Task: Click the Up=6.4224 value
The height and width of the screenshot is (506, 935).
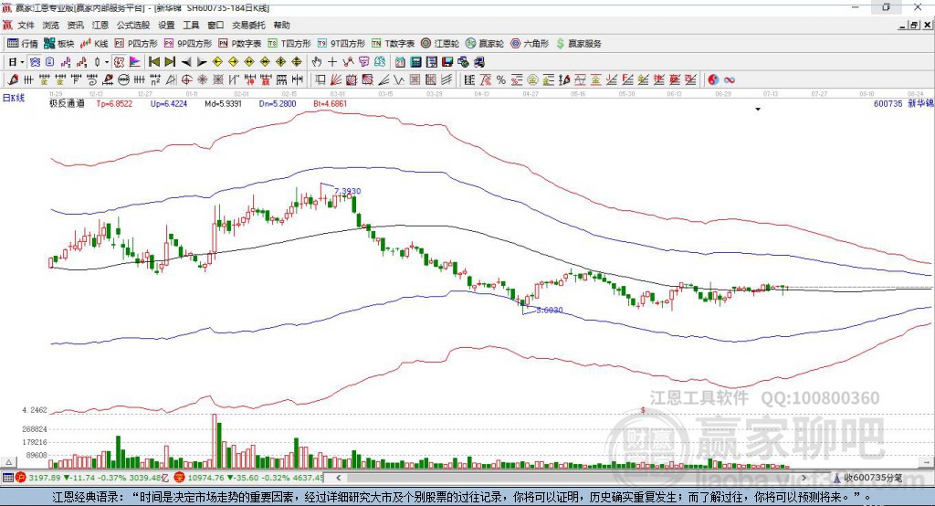Action: tap(169, 103)
